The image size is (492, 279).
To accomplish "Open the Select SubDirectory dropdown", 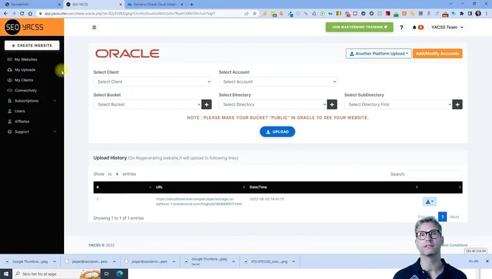I will [398, 104].
